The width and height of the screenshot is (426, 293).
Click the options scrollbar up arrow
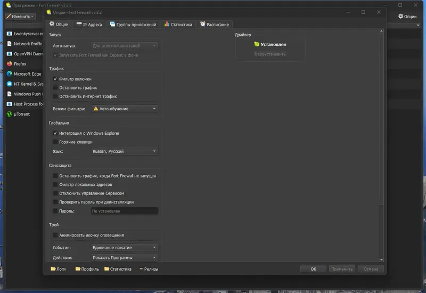[x=381, y=31]
